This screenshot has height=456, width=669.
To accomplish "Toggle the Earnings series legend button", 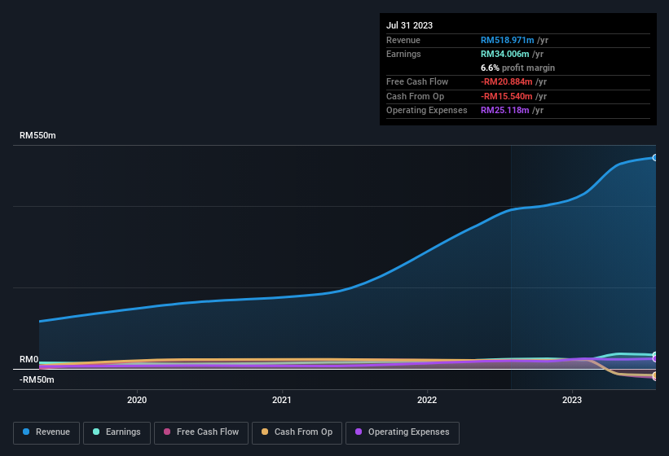I will [x=117, y=432].
